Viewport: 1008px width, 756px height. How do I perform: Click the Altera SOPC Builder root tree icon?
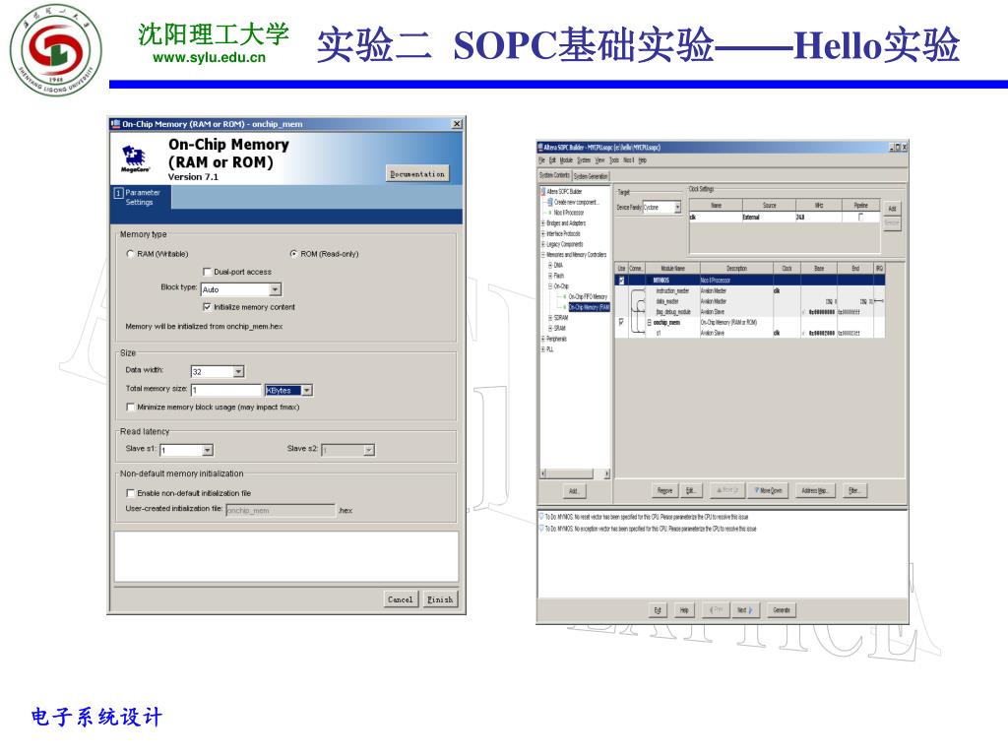pos(543,192)
